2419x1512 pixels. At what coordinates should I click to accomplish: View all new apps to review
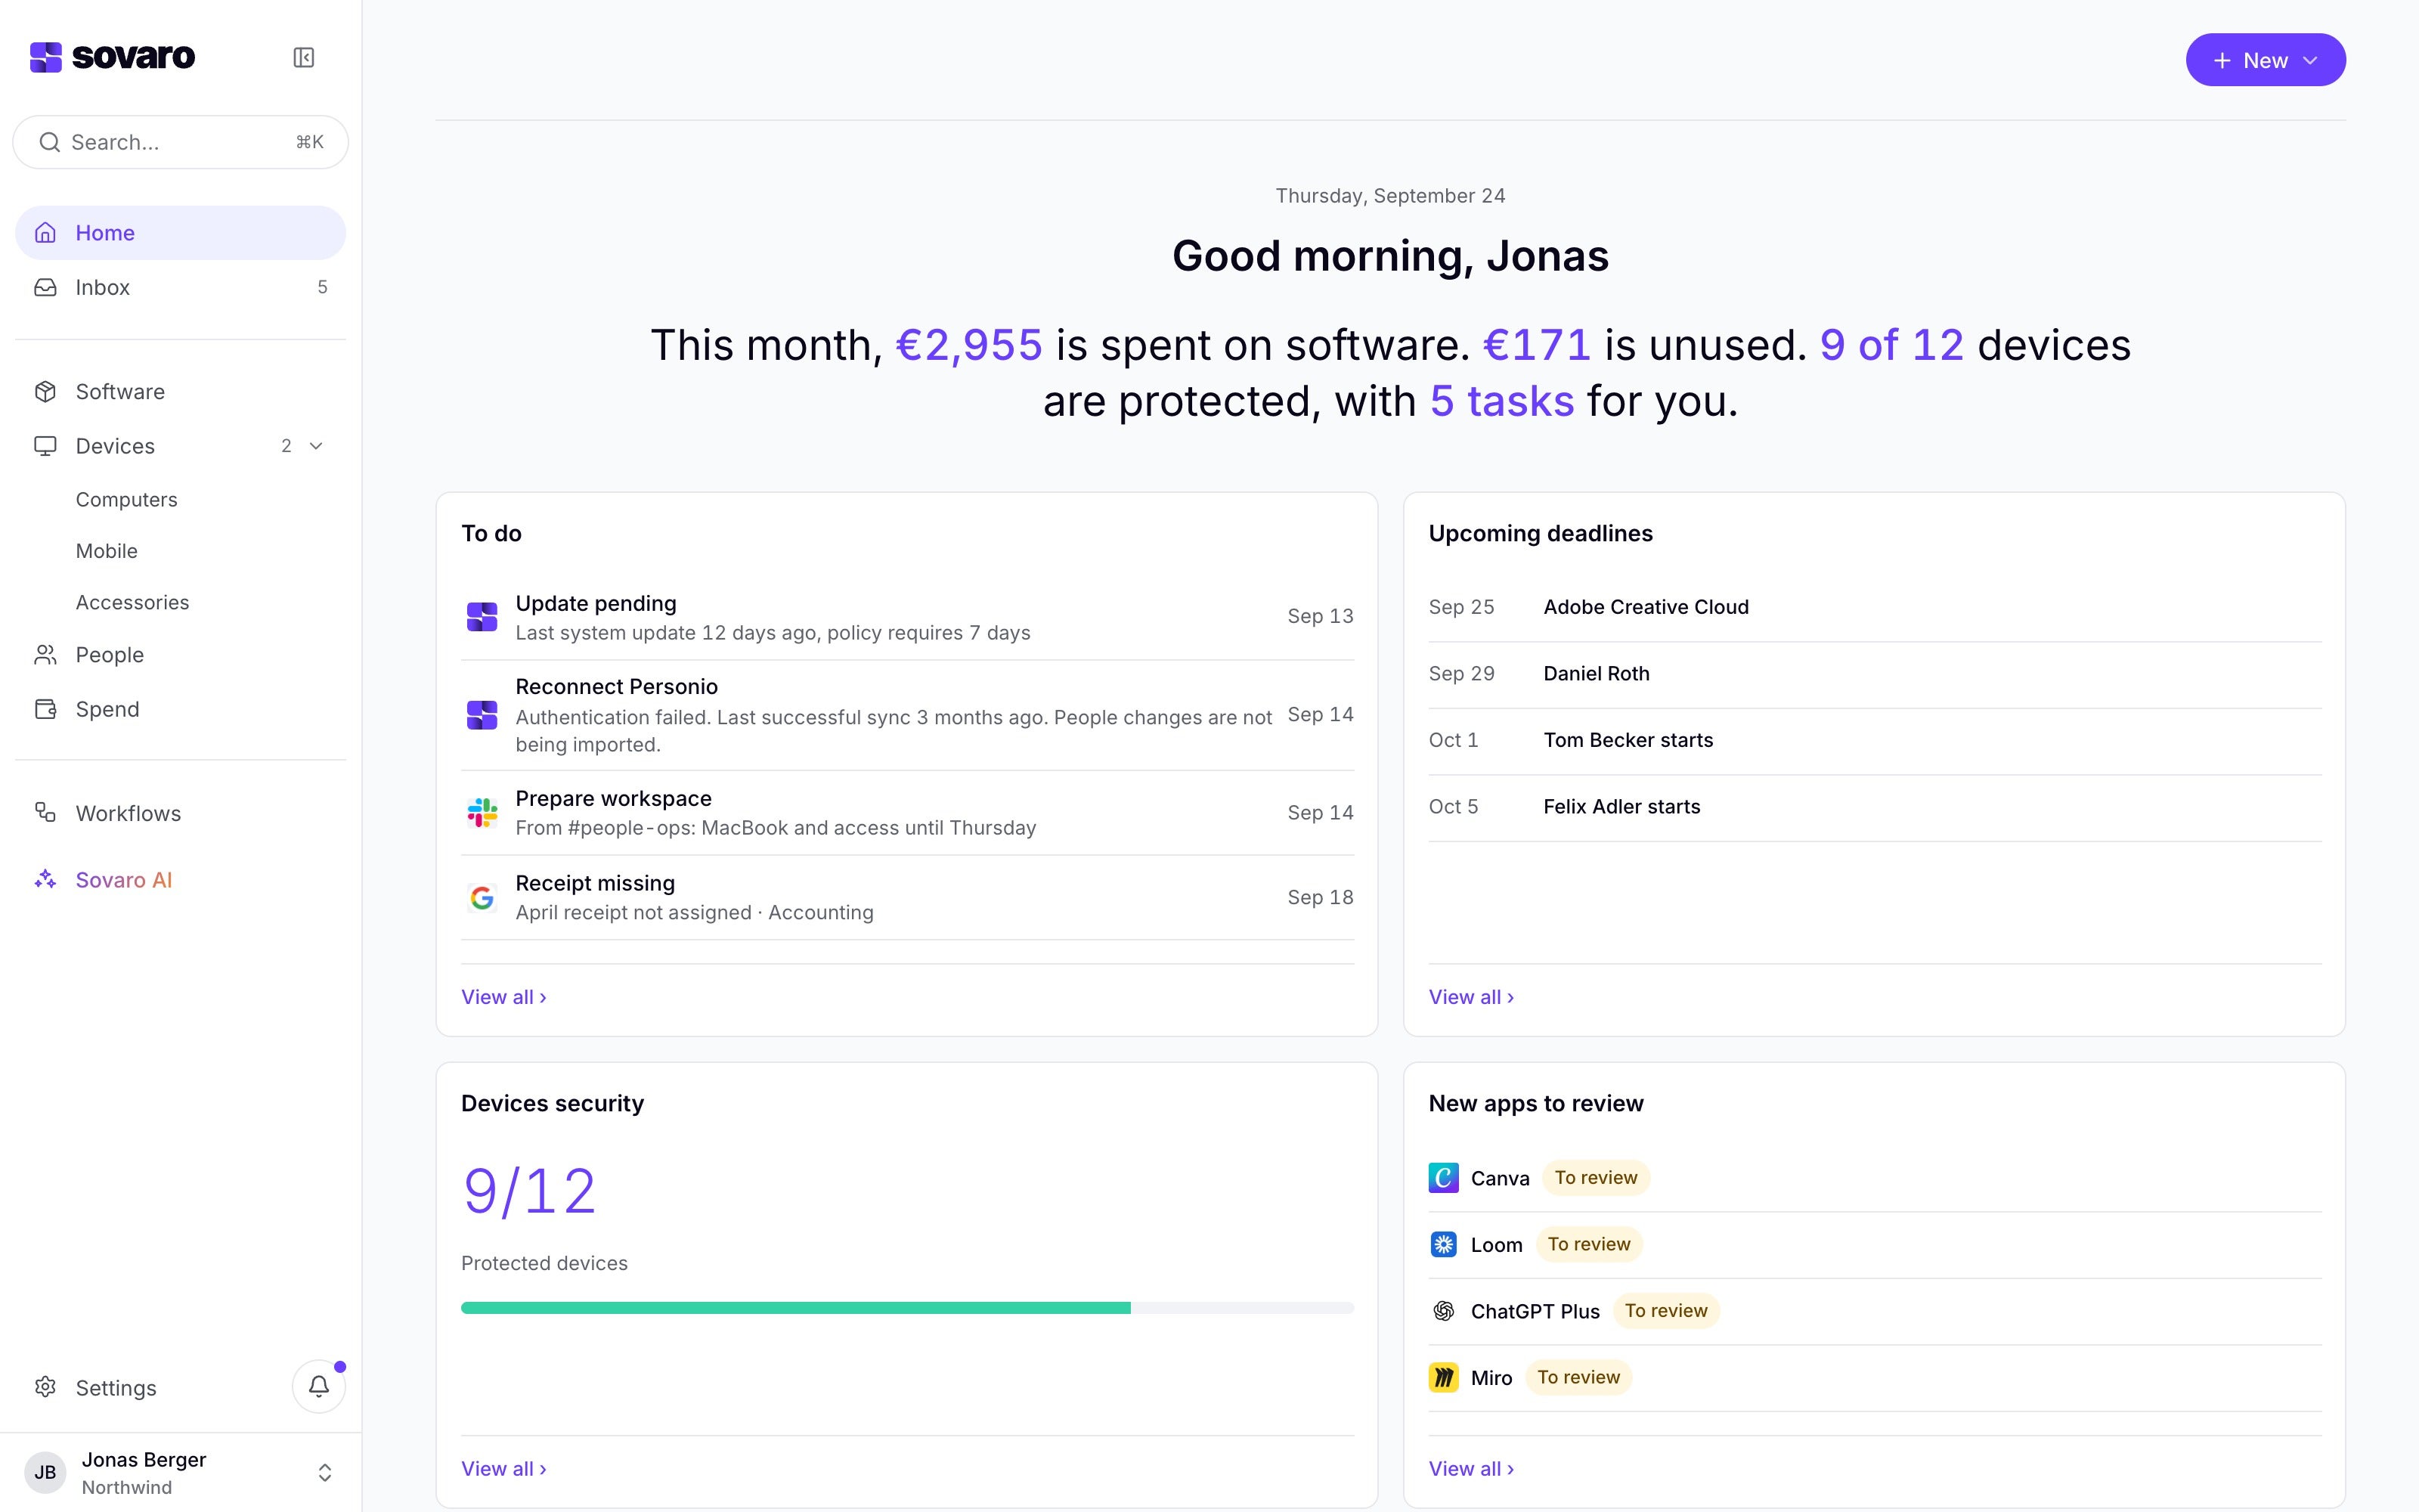click(x=1471, y=1469)
